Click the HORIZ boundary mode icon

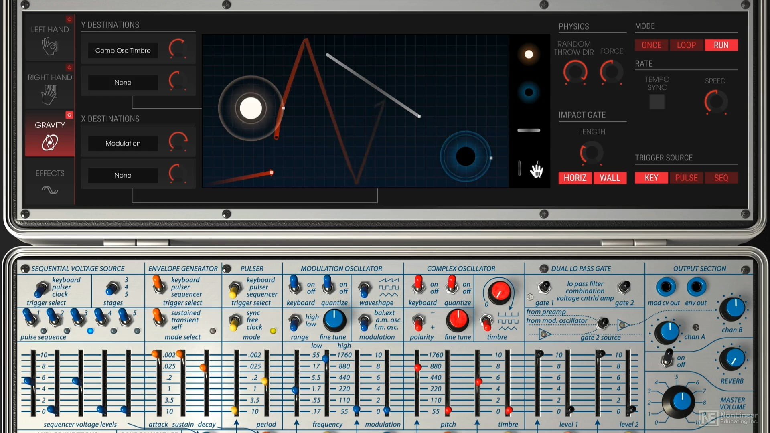click(x=575, y=178)
